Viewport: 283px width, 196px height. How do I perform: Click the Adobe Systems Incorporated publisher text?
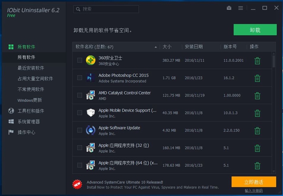click(x=122, y=81)
